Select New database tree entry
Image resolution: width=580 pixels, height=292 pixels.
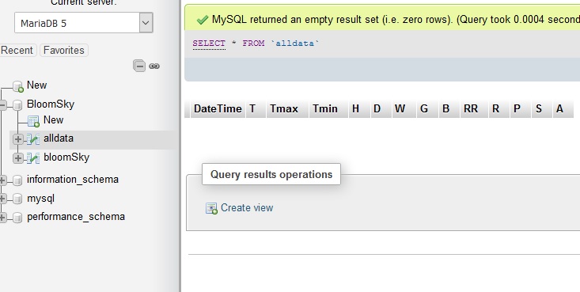click(x=36, y=85)
